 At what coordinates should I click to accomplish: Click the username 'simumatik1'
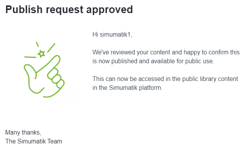point(115,35)
